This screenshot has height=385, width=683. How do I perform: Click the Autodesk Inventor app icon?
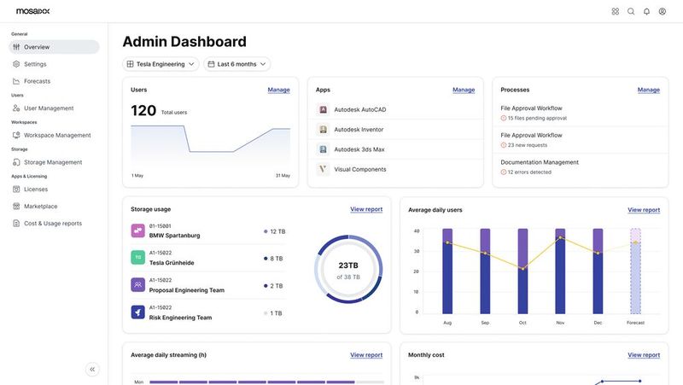click(x=323, y=130)
